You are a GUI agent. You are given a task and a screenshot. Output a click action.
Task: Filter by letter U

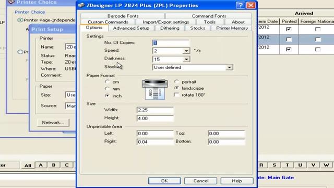click(x=300, y=165)
